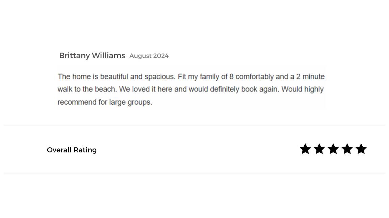The height and width of the screenshot is (218, 389).
Task: Click the word "Williams" in the reviewer name
Action: pos(108,56)
